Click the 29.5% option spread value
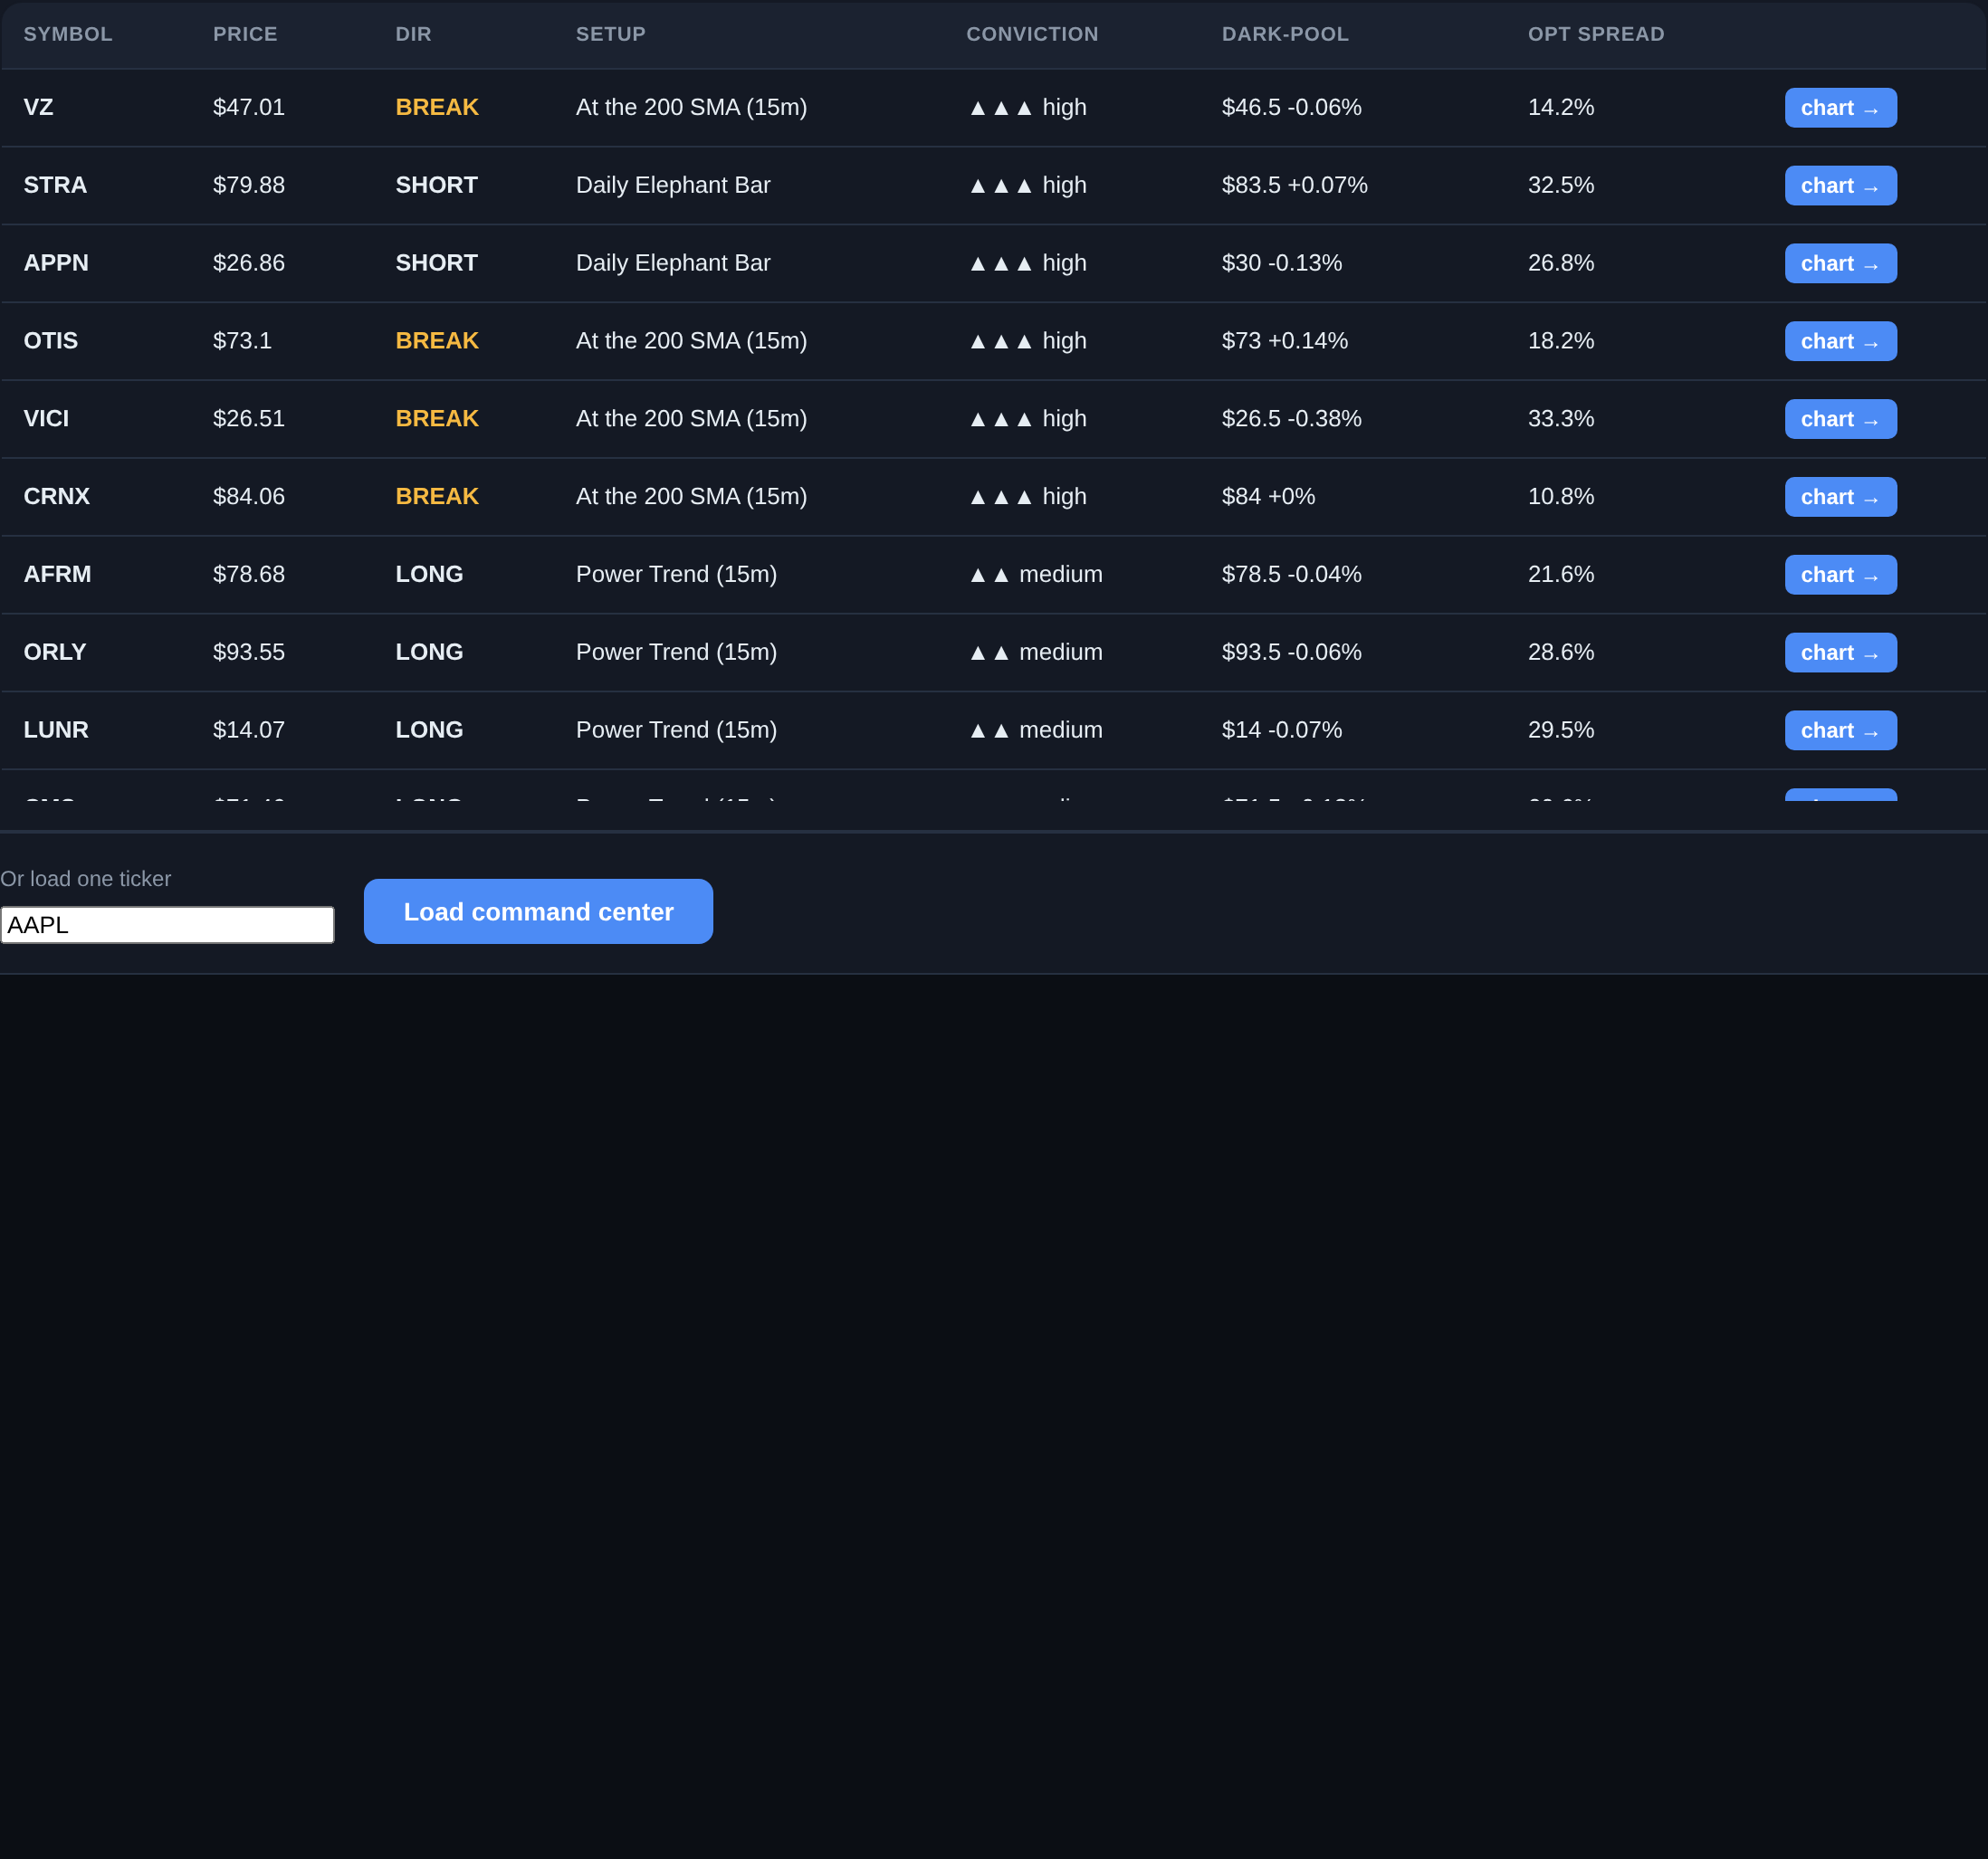This screenshot has width=1988, height=1859. 1561,730
